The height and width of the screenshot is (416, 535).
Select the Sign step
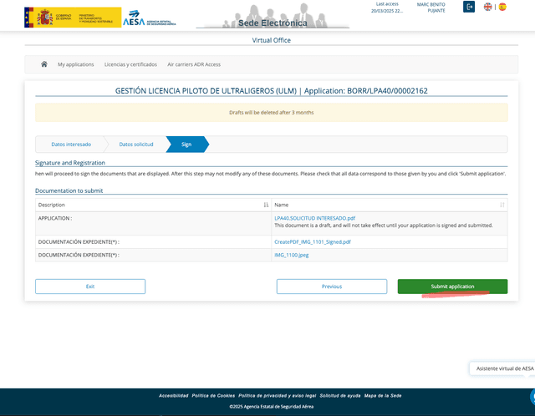coord(186,145)
